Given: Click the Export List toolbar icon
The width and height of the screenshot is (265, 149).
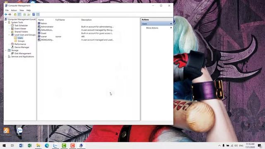Looking at the screenshot, I should (29, 14).
